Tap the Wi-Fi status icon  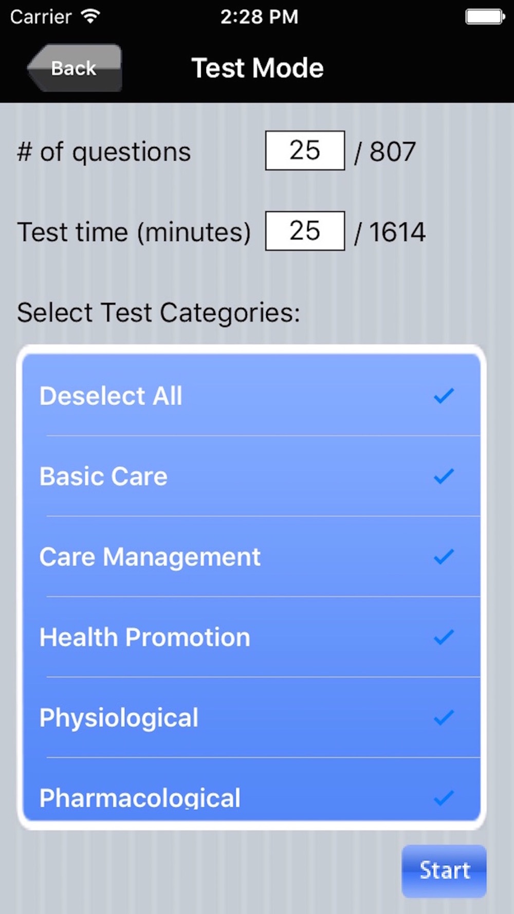click(90, 16)
